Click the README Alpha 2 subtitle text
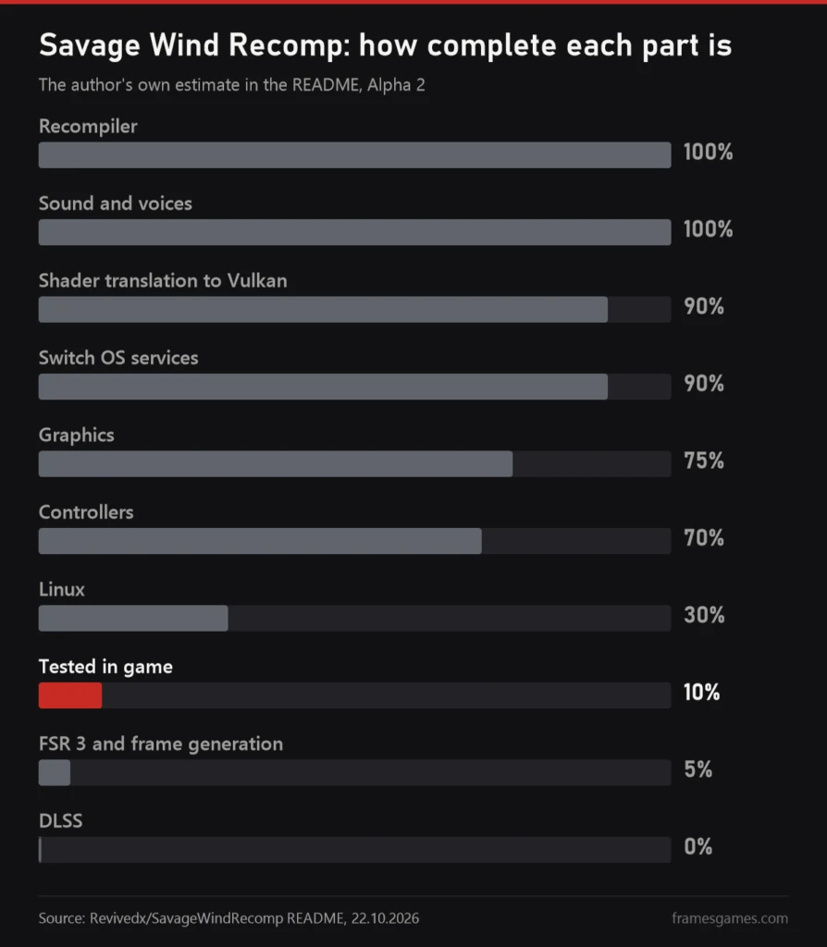Image resolution: width=827 pixels, height=947 pixels. (x=232, y=84)
